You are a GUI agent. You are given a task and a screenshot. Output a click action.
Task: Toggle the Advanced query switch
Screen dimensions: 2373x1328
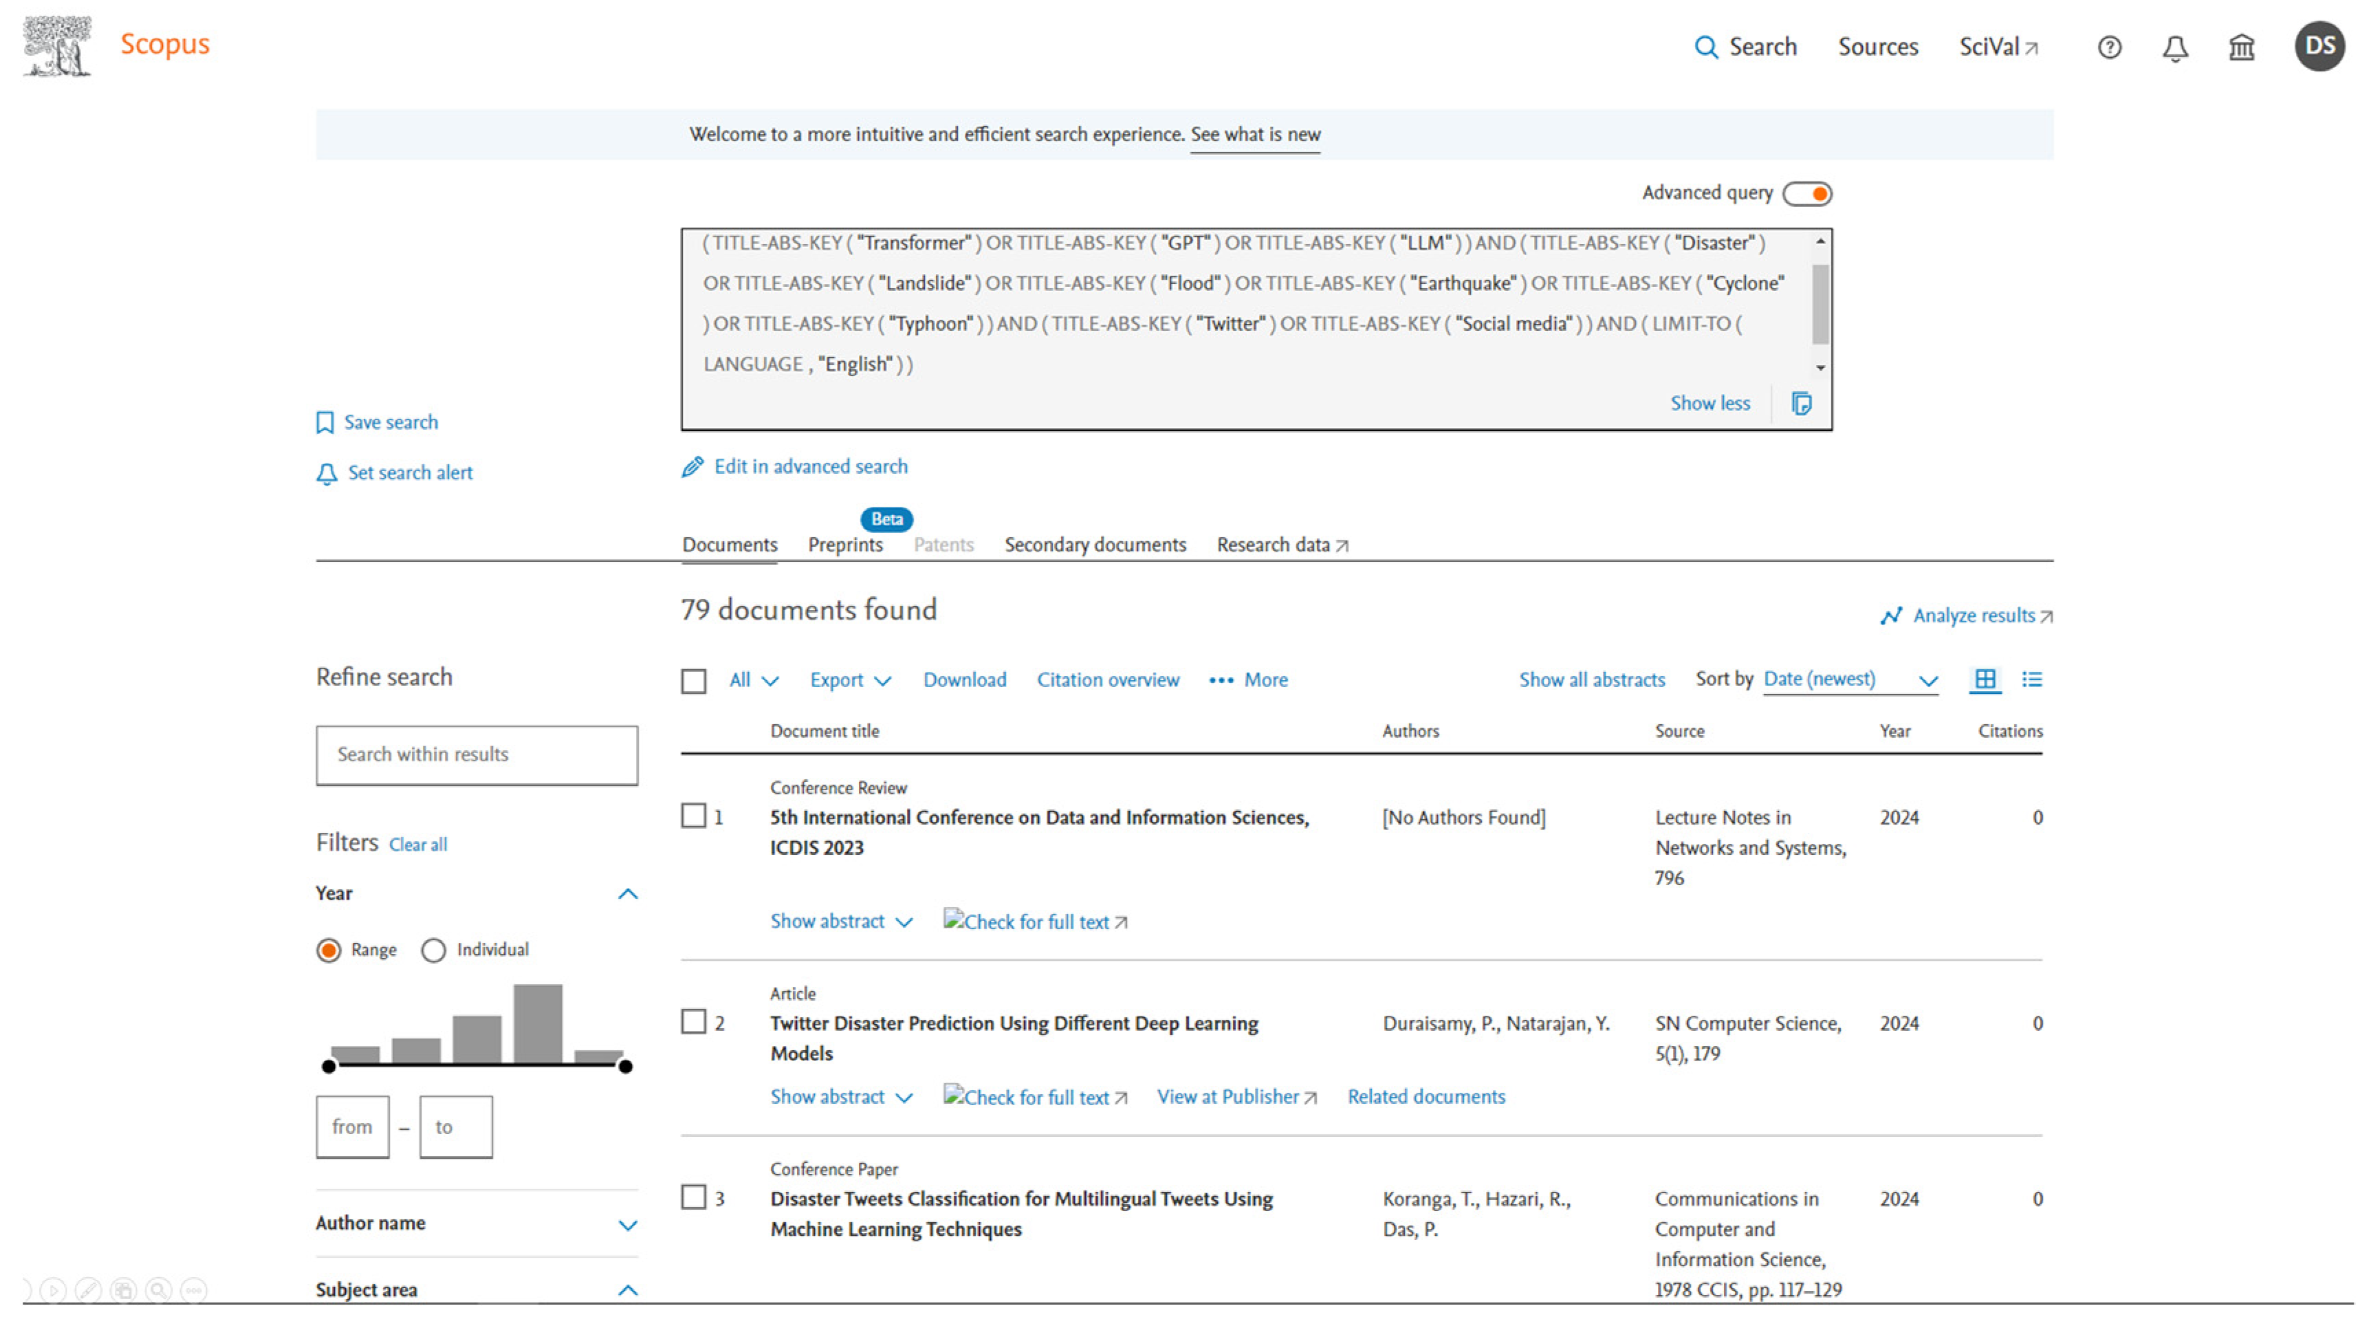pos(1806,193)
